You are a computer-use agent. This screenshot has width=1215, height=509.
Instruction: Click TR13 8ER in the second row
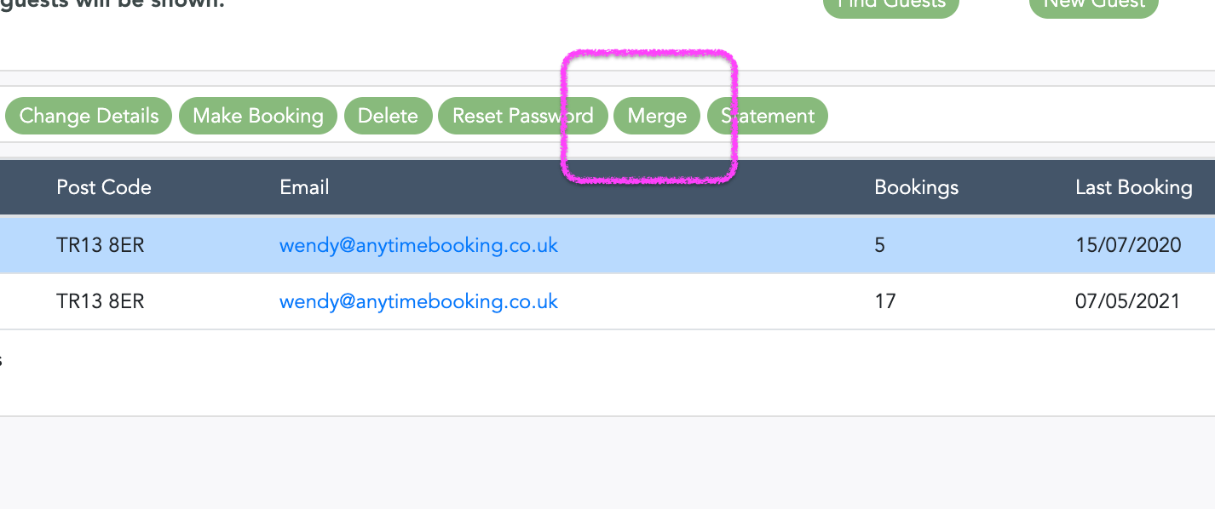click(x=101, y=300)
